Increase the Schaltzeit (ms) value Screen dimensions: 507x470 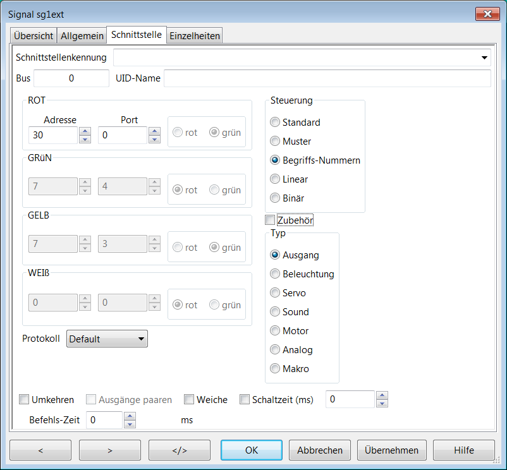(x=382, y=395)
